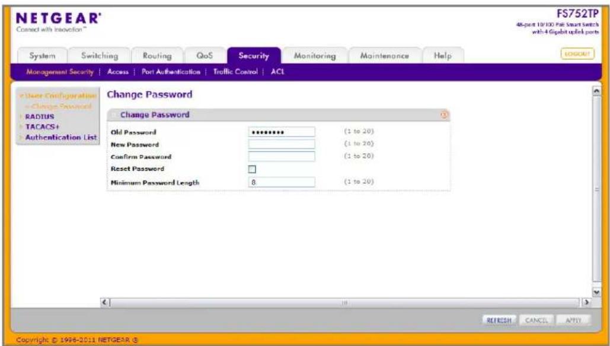
Task: Open the Routing tab
Action: [x=157, y=56]
